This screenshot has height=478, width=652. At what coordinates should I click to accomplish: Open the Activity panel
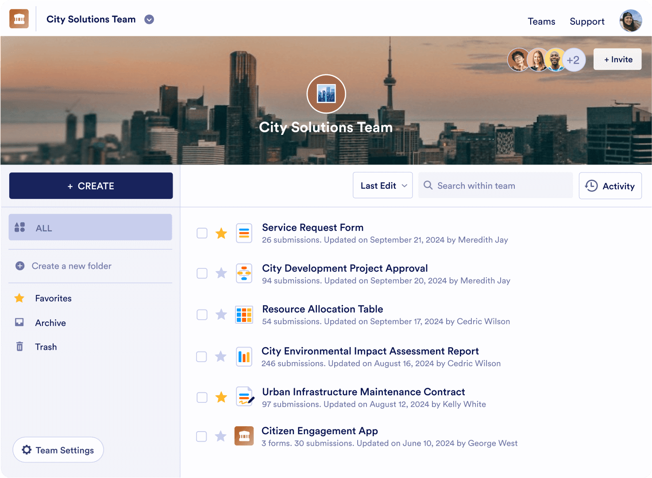(x=610, y=186)
